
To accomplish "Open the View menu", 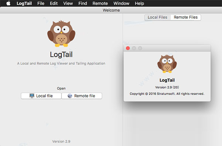I will click(68, 3).
